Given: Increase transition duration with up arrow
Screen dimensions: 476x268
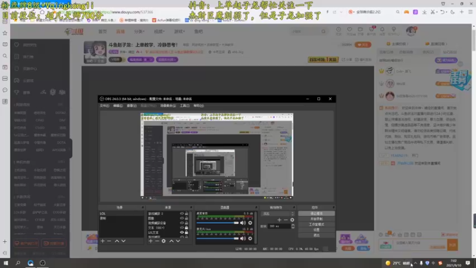Looking at the screenshot, I should click(293, 225).
